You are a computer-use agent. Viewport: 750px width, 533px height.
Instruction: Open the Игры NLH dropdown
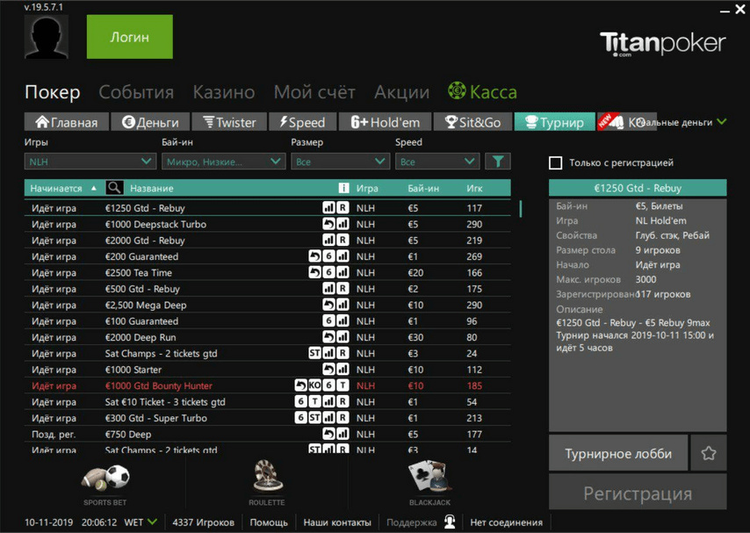(x=90, y=162)
